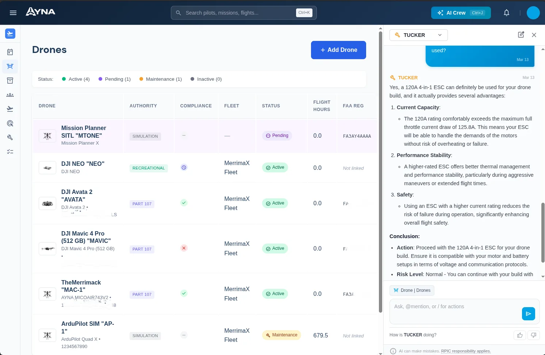
Task: Sort by the COMPLIANCE column header
Action: click(x=196, y=106)
